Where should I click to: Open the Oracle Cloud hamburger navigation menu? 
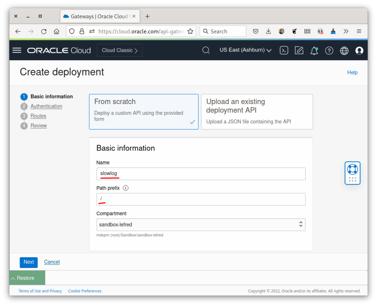(17, 50)
